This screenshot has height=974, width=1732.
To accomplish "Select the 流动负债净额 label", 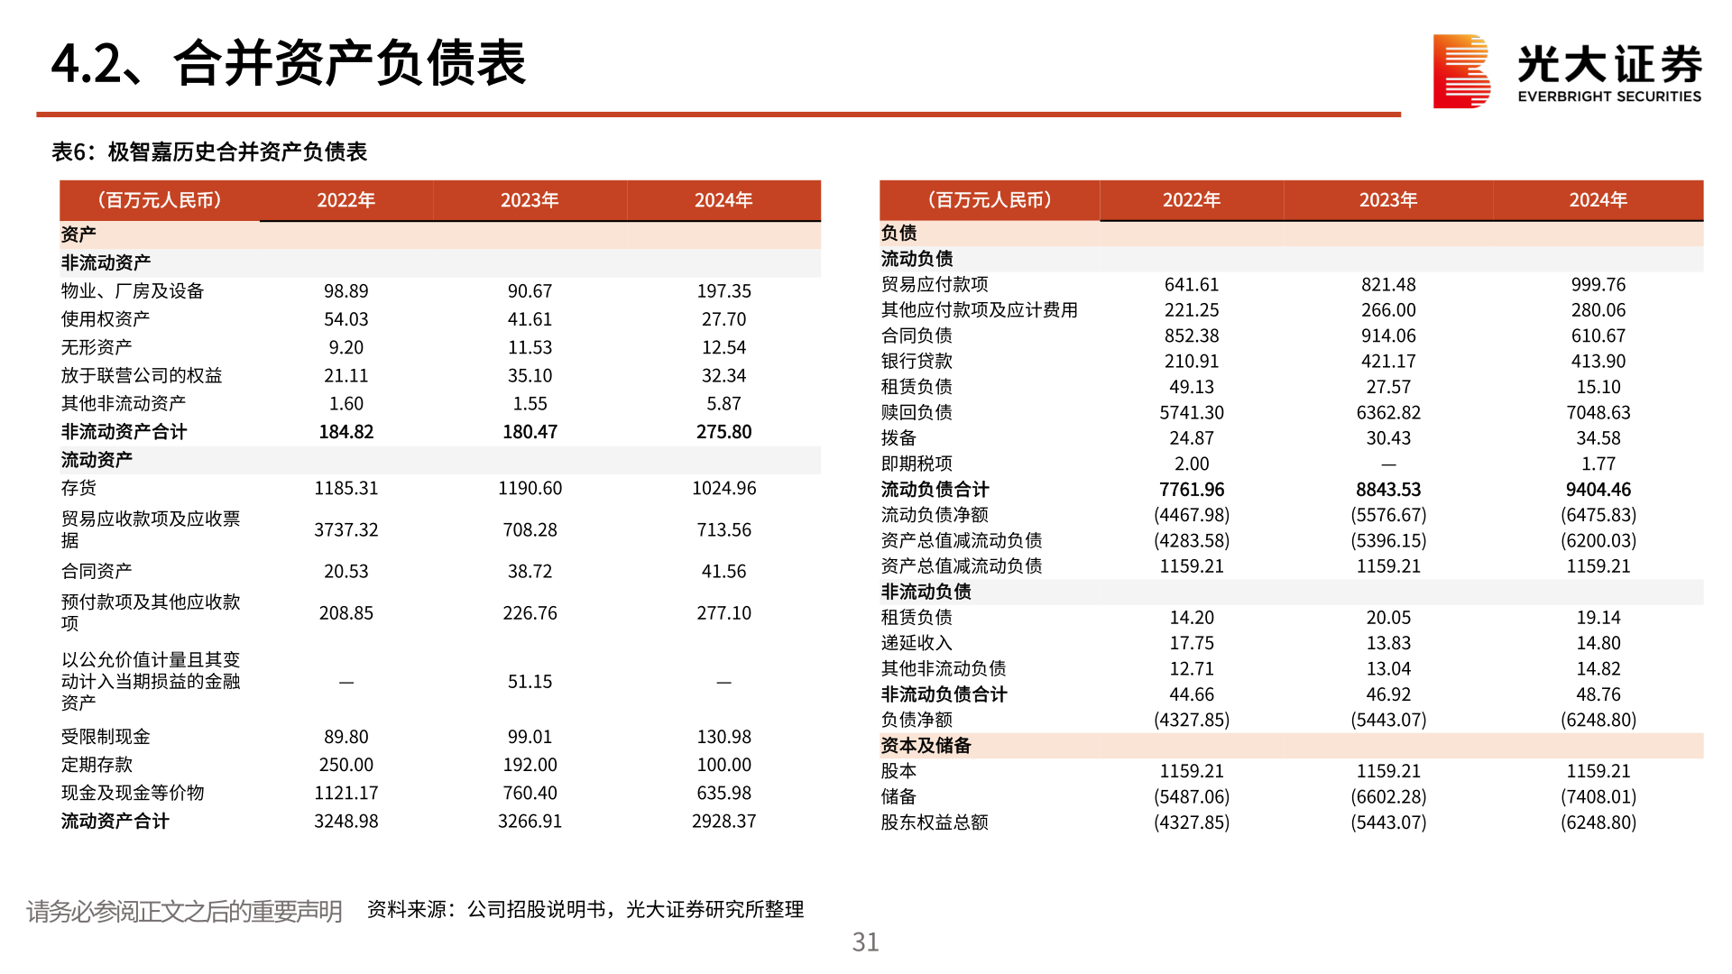I will [935, 515].
